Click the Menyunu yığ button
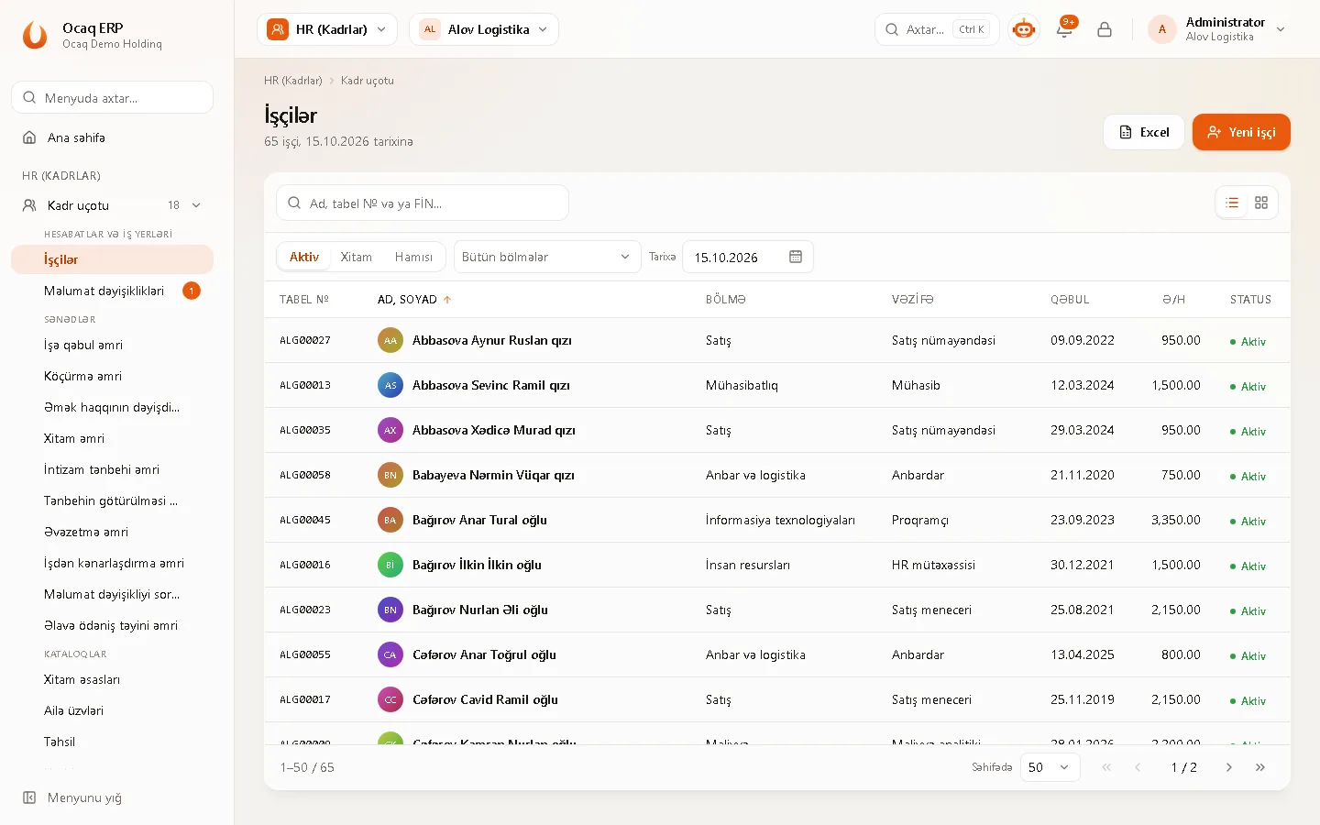 (112, 797)
